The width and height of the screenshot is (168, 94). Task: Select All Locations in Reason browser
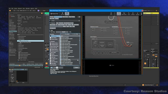coord(54,36)
